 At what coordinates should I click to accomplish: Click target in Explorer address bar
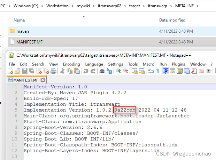134,6
